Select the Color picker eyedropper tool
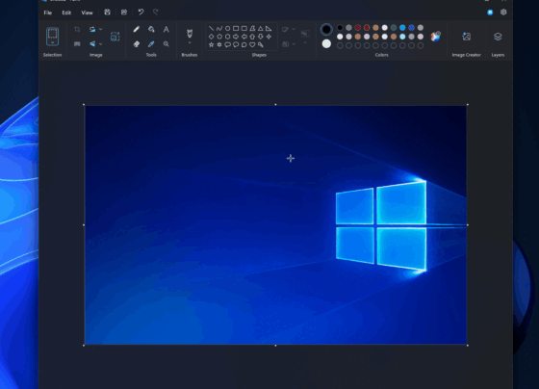This screenshot has height=389, width=539. tap(151, 44)
